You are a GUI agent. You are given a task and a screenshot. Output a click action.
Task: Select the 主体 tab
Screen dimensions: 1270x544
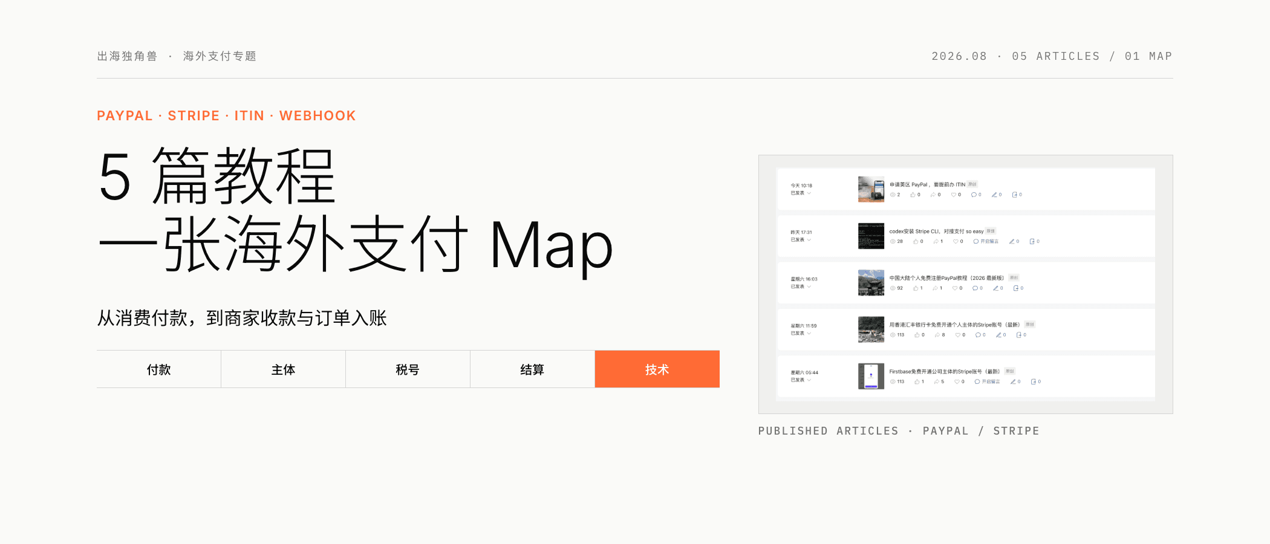(x=283, y=369)
